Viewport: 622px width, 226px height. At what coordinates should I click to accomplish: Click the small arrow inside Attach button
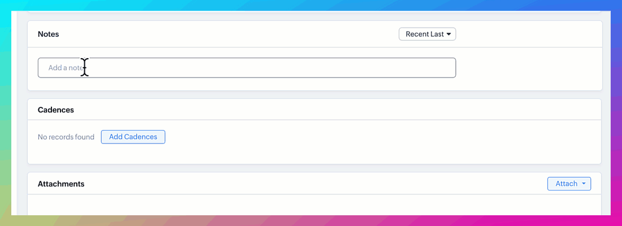pyautogui.click(x=584, y=184)
